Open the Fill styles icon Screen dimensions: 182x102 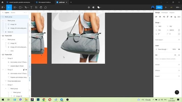tap(175, 55)
